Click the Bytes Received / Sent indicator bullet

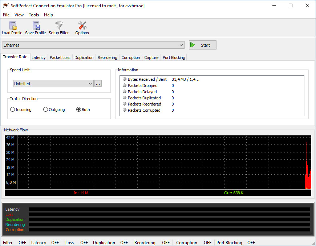click(x=125, y=79)
